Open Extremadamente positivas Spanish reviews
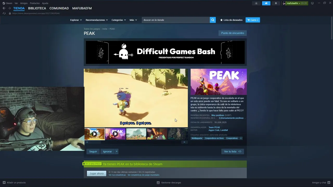The image size is (333, 187). (x=231, y=118)
